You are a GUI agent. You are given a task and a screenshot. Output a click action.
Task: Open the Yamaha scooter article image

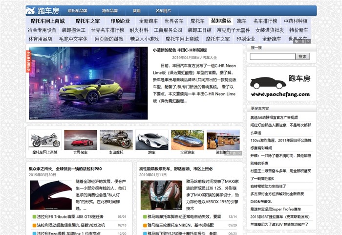tap(161, 195)
